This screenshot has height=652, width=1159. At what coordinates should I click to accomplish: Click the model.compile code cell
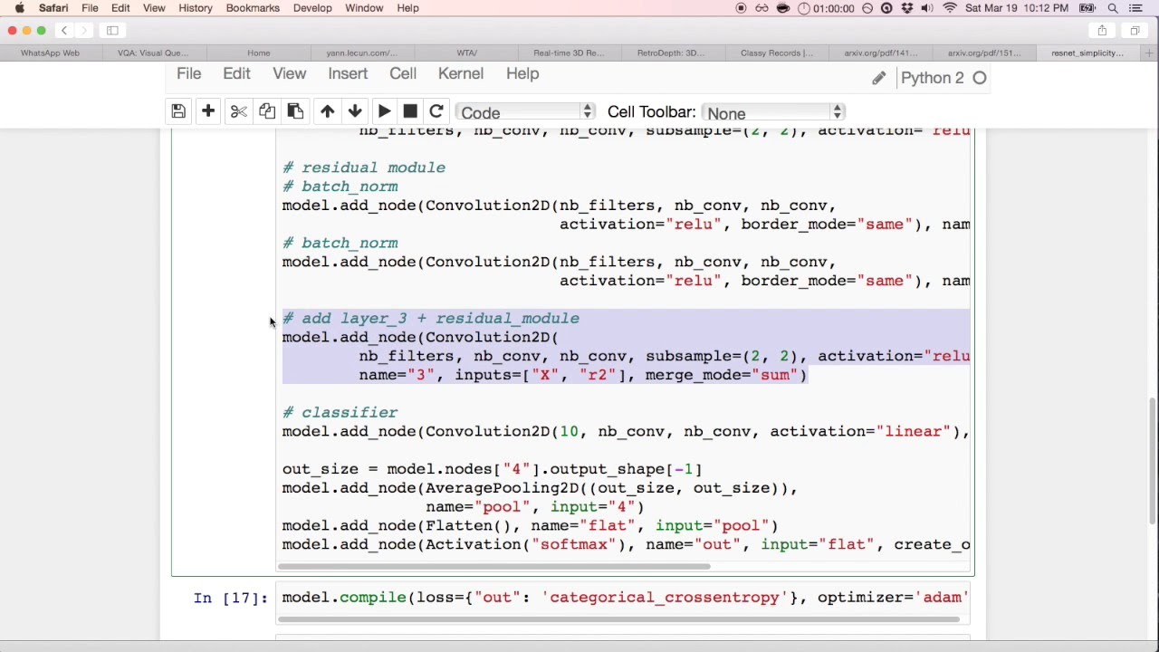click(x=623, y=598)
